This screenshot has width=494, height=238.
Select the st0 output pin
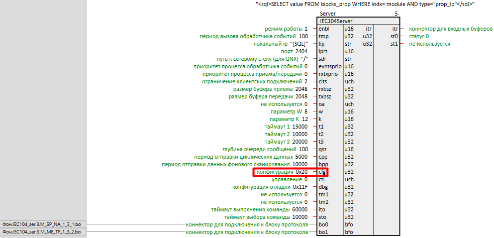click(x=394, y=36)
